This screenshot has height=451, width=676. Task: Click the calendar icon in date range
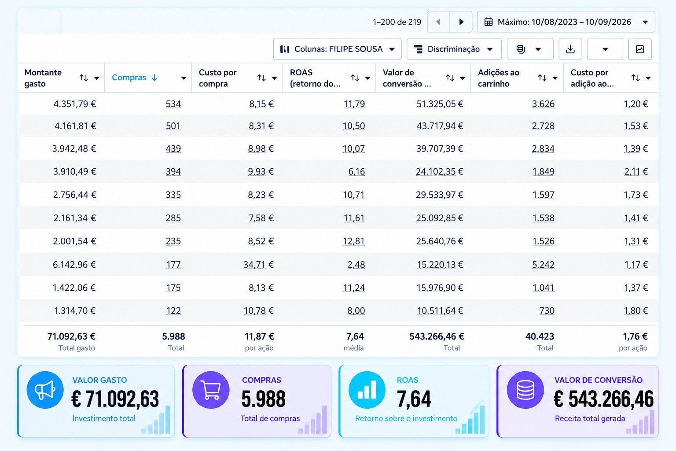489,22
